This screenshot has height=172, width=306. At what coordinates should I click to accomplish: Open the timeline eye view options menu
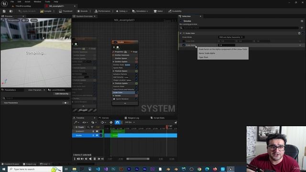pos(85,122)
